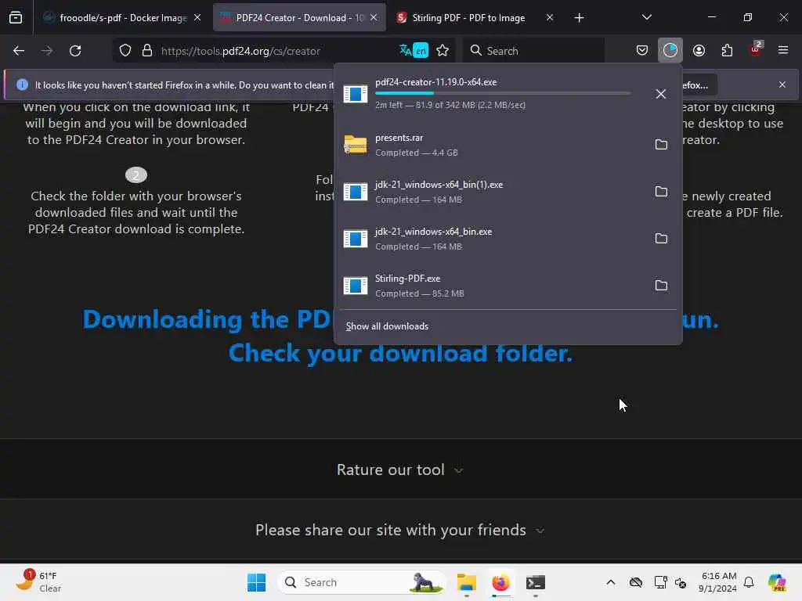Dismiss the Firefox refresh notification bar
This screenshot has height=601, width=802.
[782, 85]
